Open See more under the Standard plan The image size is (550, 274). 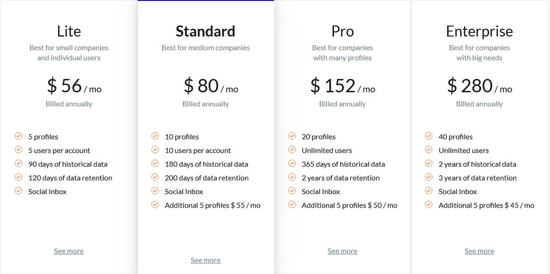206,260
